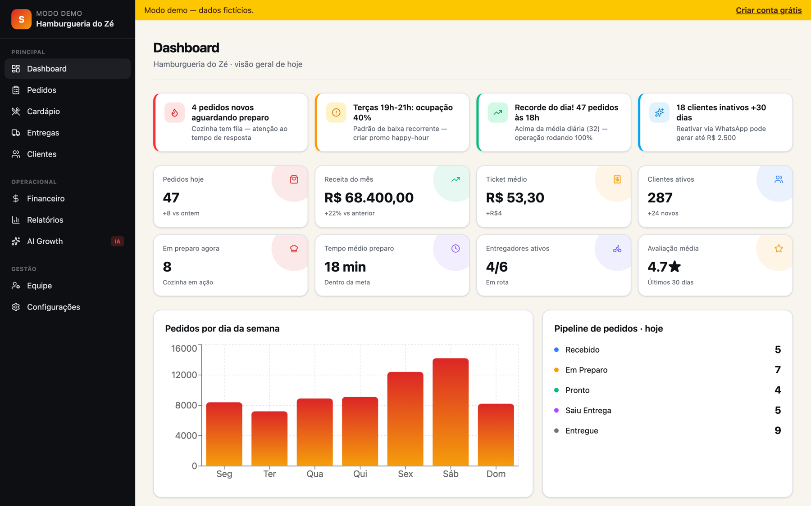This screenshot has width=811, height=506.
Task: Go to Entregas section
Action: tap(68, 133)
